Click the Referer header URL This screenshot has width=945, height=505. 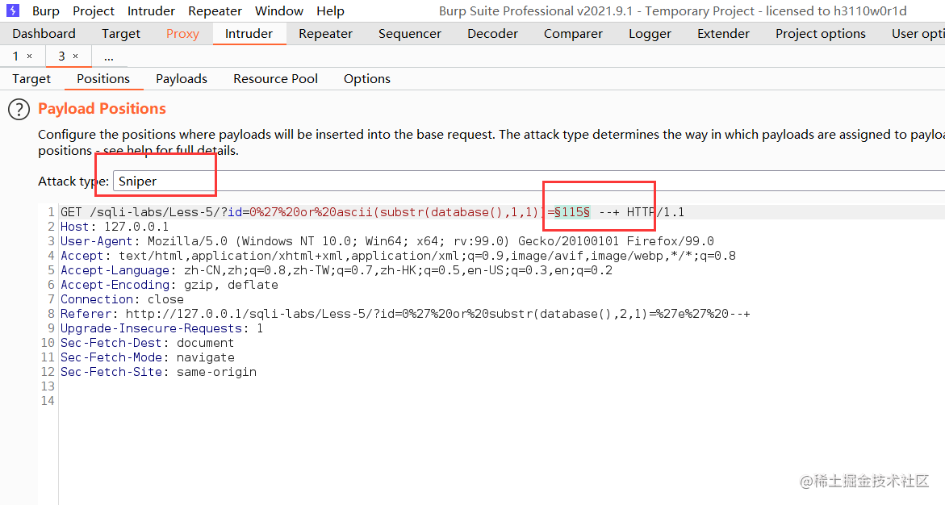[438, 313]
